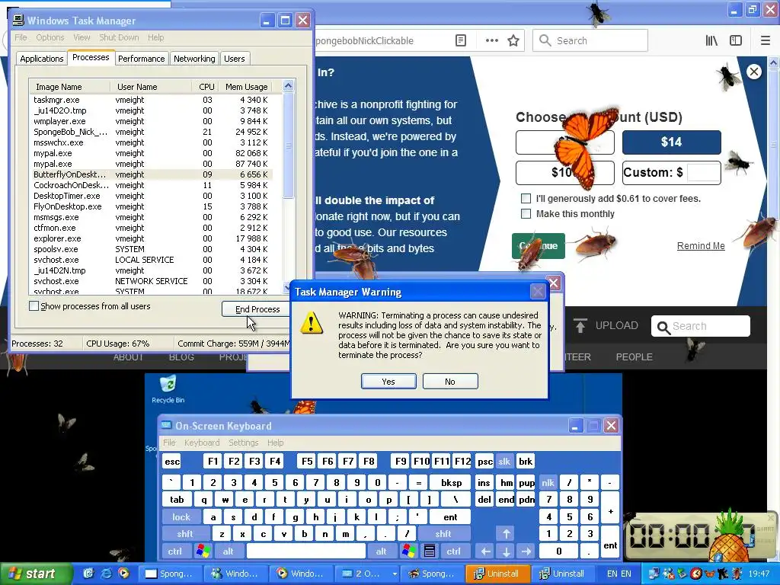Sort processes by the CPU column header

click(206, 87)
